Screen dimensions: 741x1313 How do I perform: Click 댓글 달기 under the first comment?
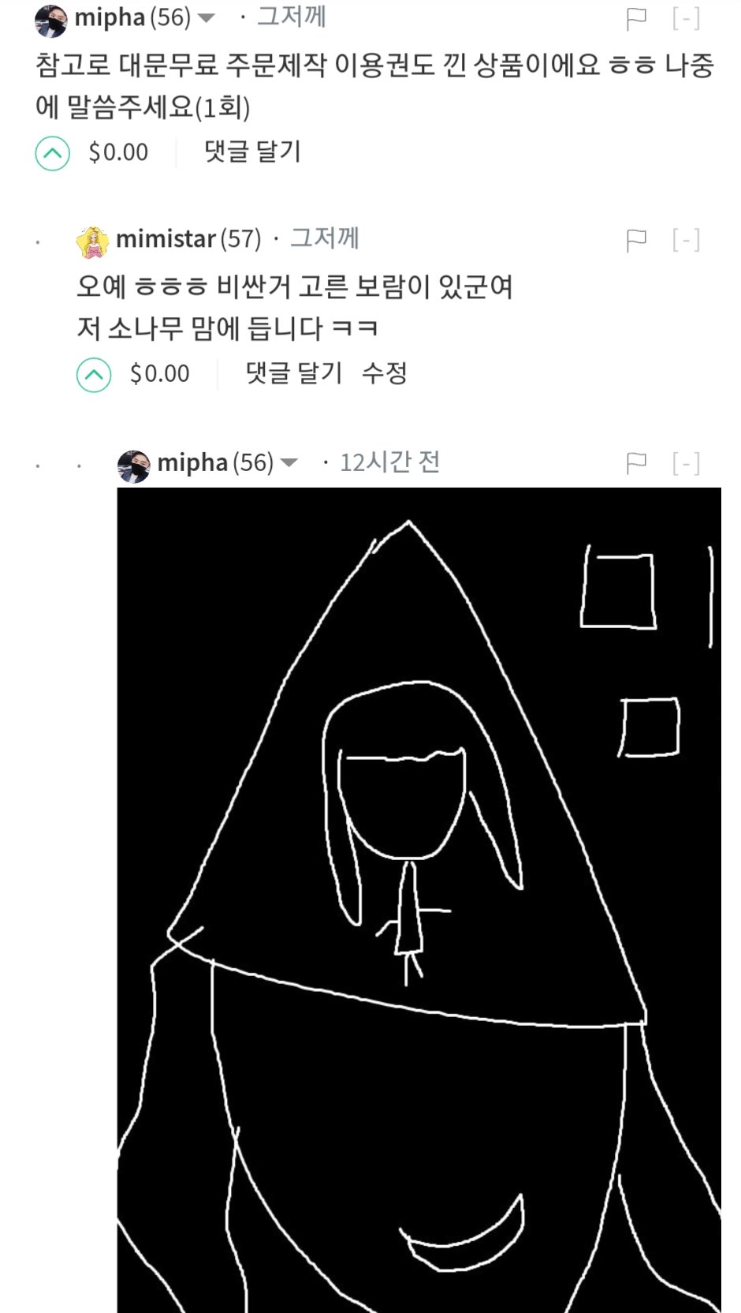pyautogui.click(x=252, y=151)
